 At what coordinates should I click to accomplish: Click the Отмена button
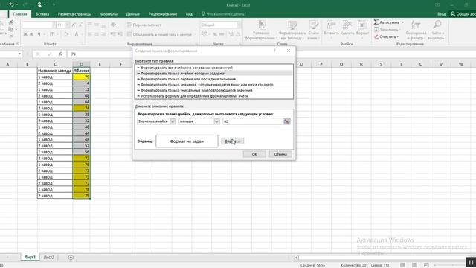[x=280, y=154]
